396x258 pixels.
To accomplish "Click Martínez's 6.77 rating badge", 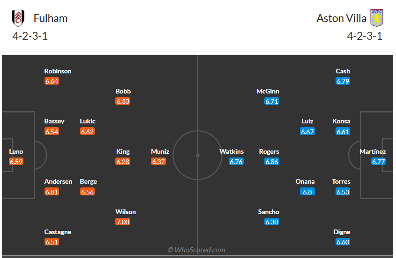I will (x=379, y=162).
